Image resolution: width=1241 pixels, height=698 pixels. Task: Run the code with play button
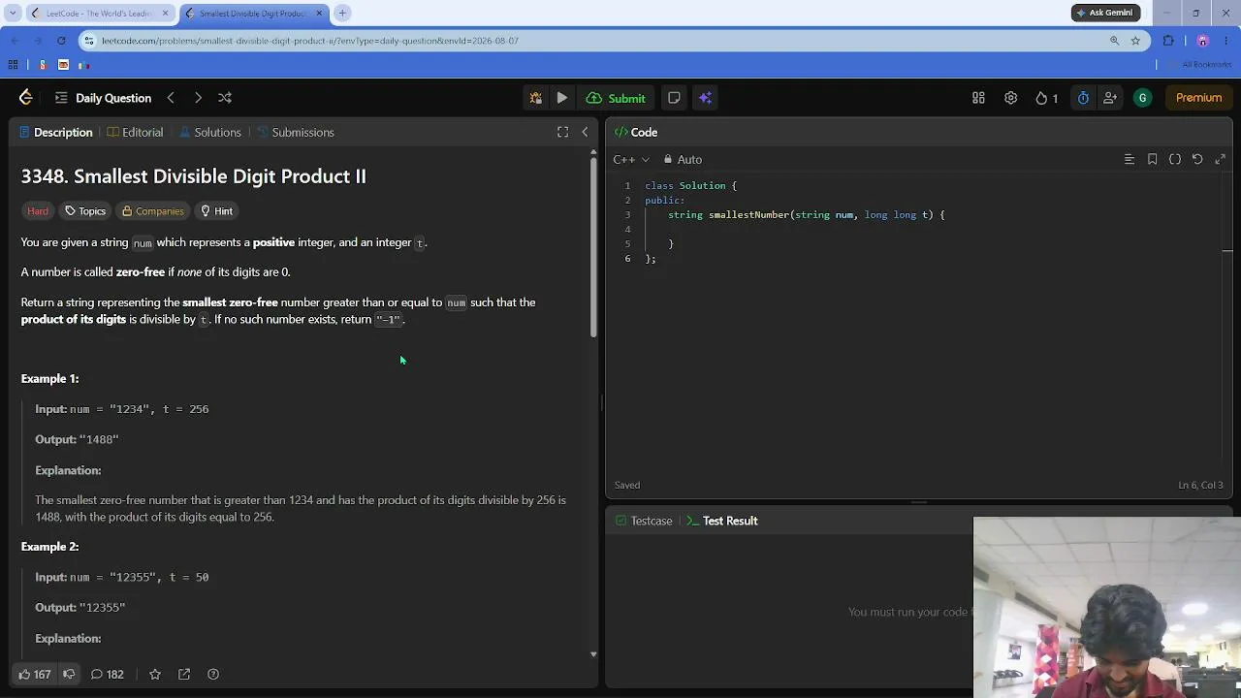coord(562,98)
